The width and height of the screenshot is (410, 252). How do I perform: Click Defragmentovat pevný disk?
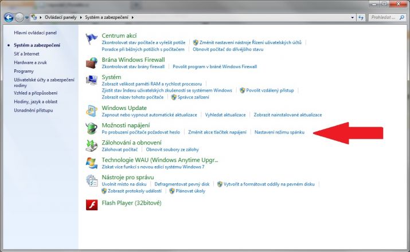point(182,184)
